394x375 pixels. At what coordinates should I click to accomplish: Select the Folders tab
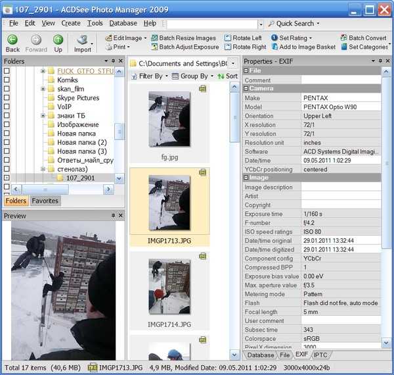pos(16,201)
